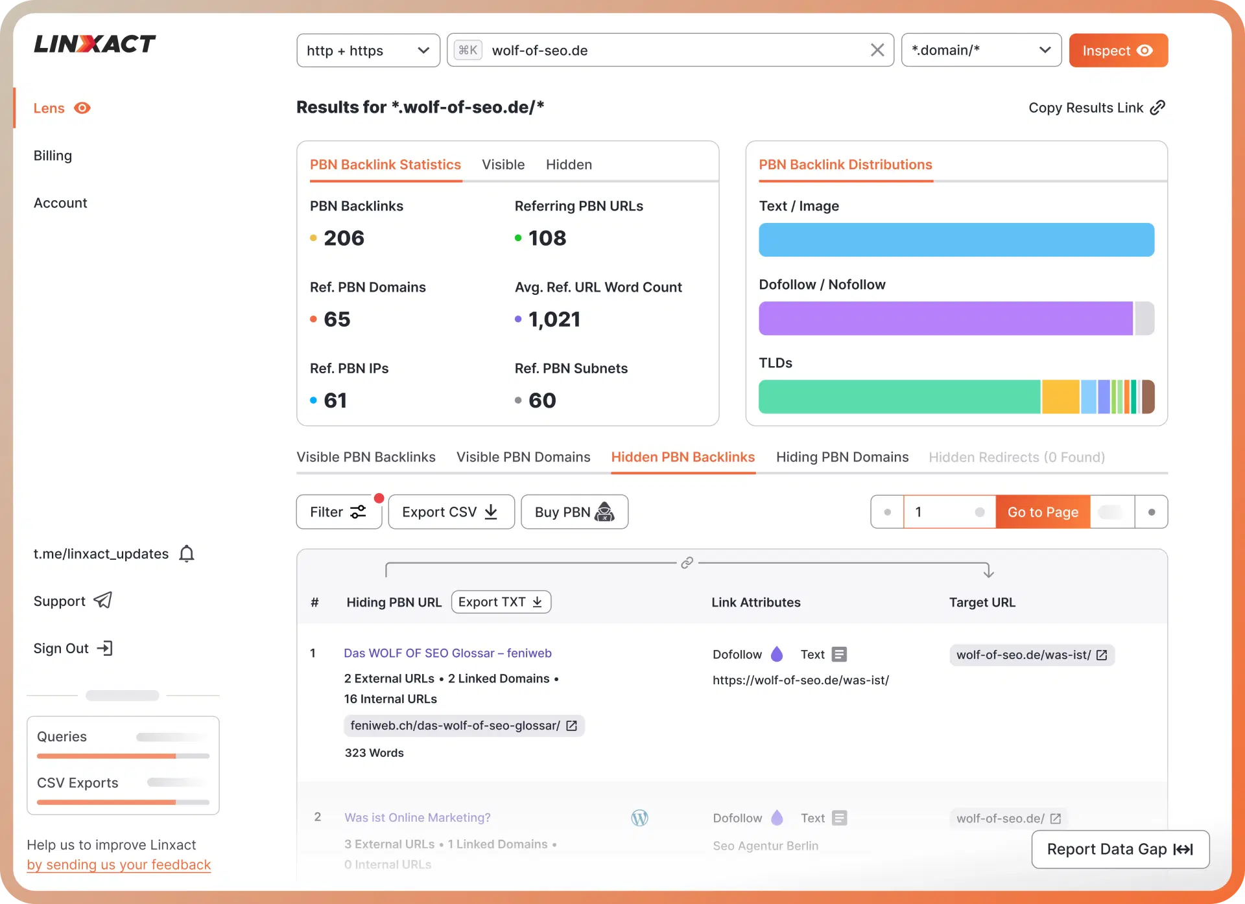Open 'Das WOLF OF SEO Glossar – feniweb' link
1245x904 pixels.
[x=447, y=653]
